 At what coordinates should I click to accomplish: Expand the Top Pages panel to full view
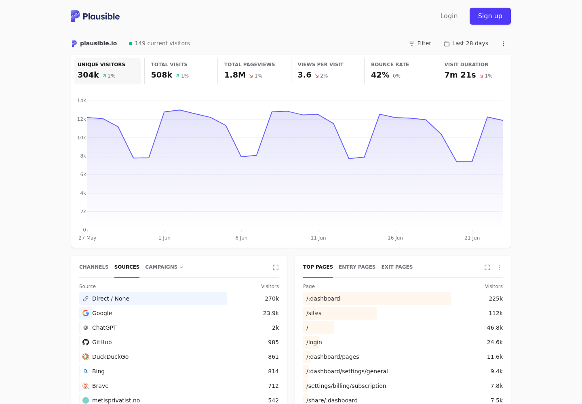click(487, 267)
